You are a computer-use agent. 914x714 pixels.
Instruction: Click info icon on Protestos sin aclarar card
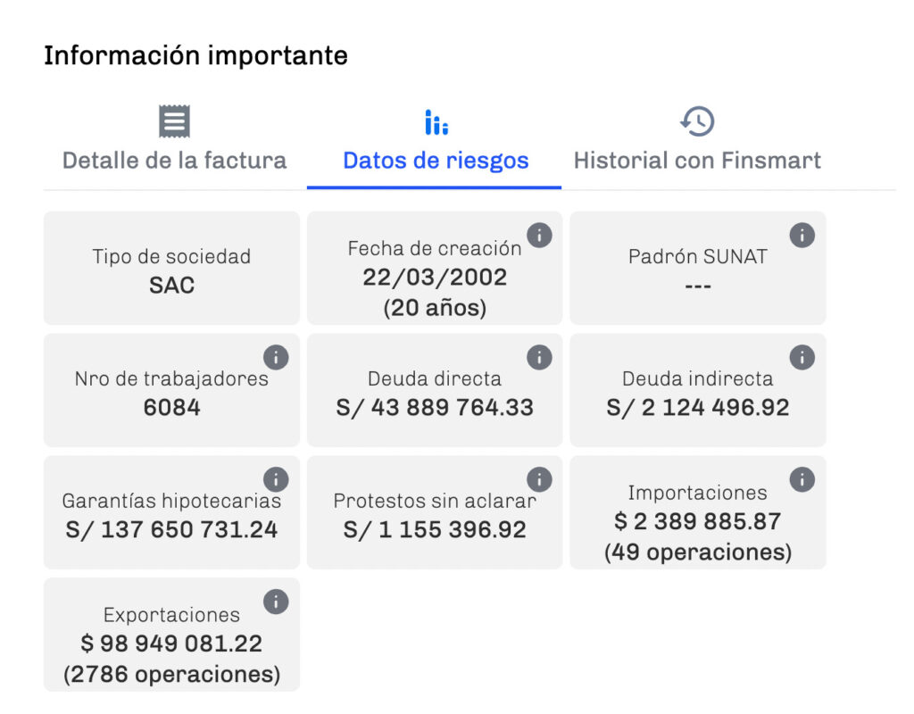tap(539, 479)
